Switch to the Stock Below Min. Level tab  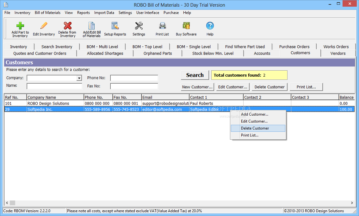pos(213,54)
